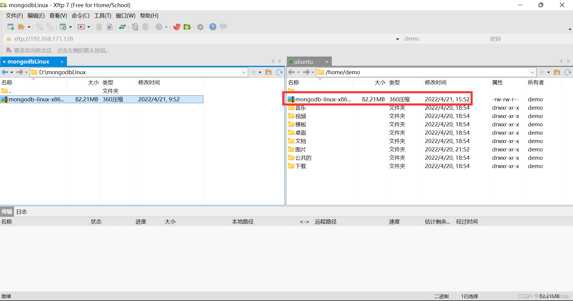Open the 窗口(W) menu
Screen dimensions: 573x301
coord(125,15)
